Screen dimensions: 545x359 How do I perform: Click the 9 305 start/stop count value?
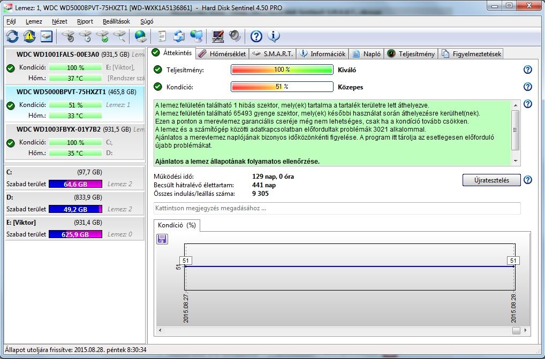(260, 194)
